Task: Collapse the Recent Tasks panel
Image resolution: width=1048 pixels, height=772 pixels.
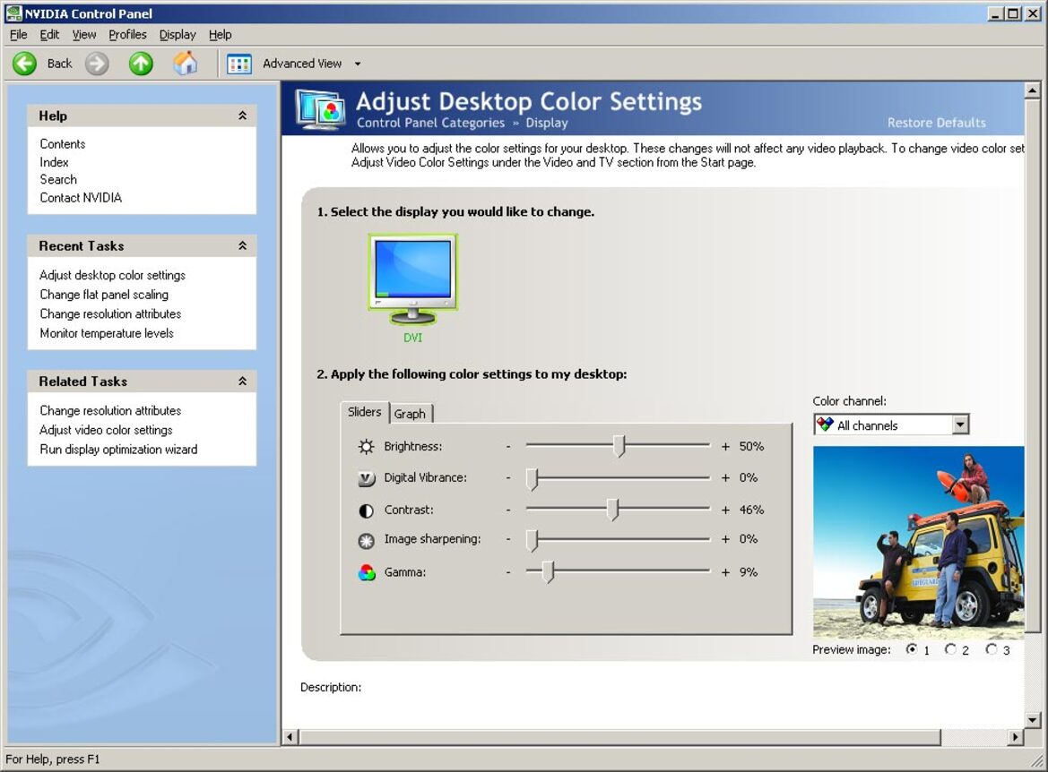Action: pyautogui.click(x=243, y=245)
